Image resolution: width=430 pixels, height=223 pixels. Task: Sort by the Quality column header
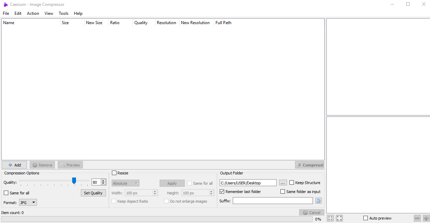point(144,23)
